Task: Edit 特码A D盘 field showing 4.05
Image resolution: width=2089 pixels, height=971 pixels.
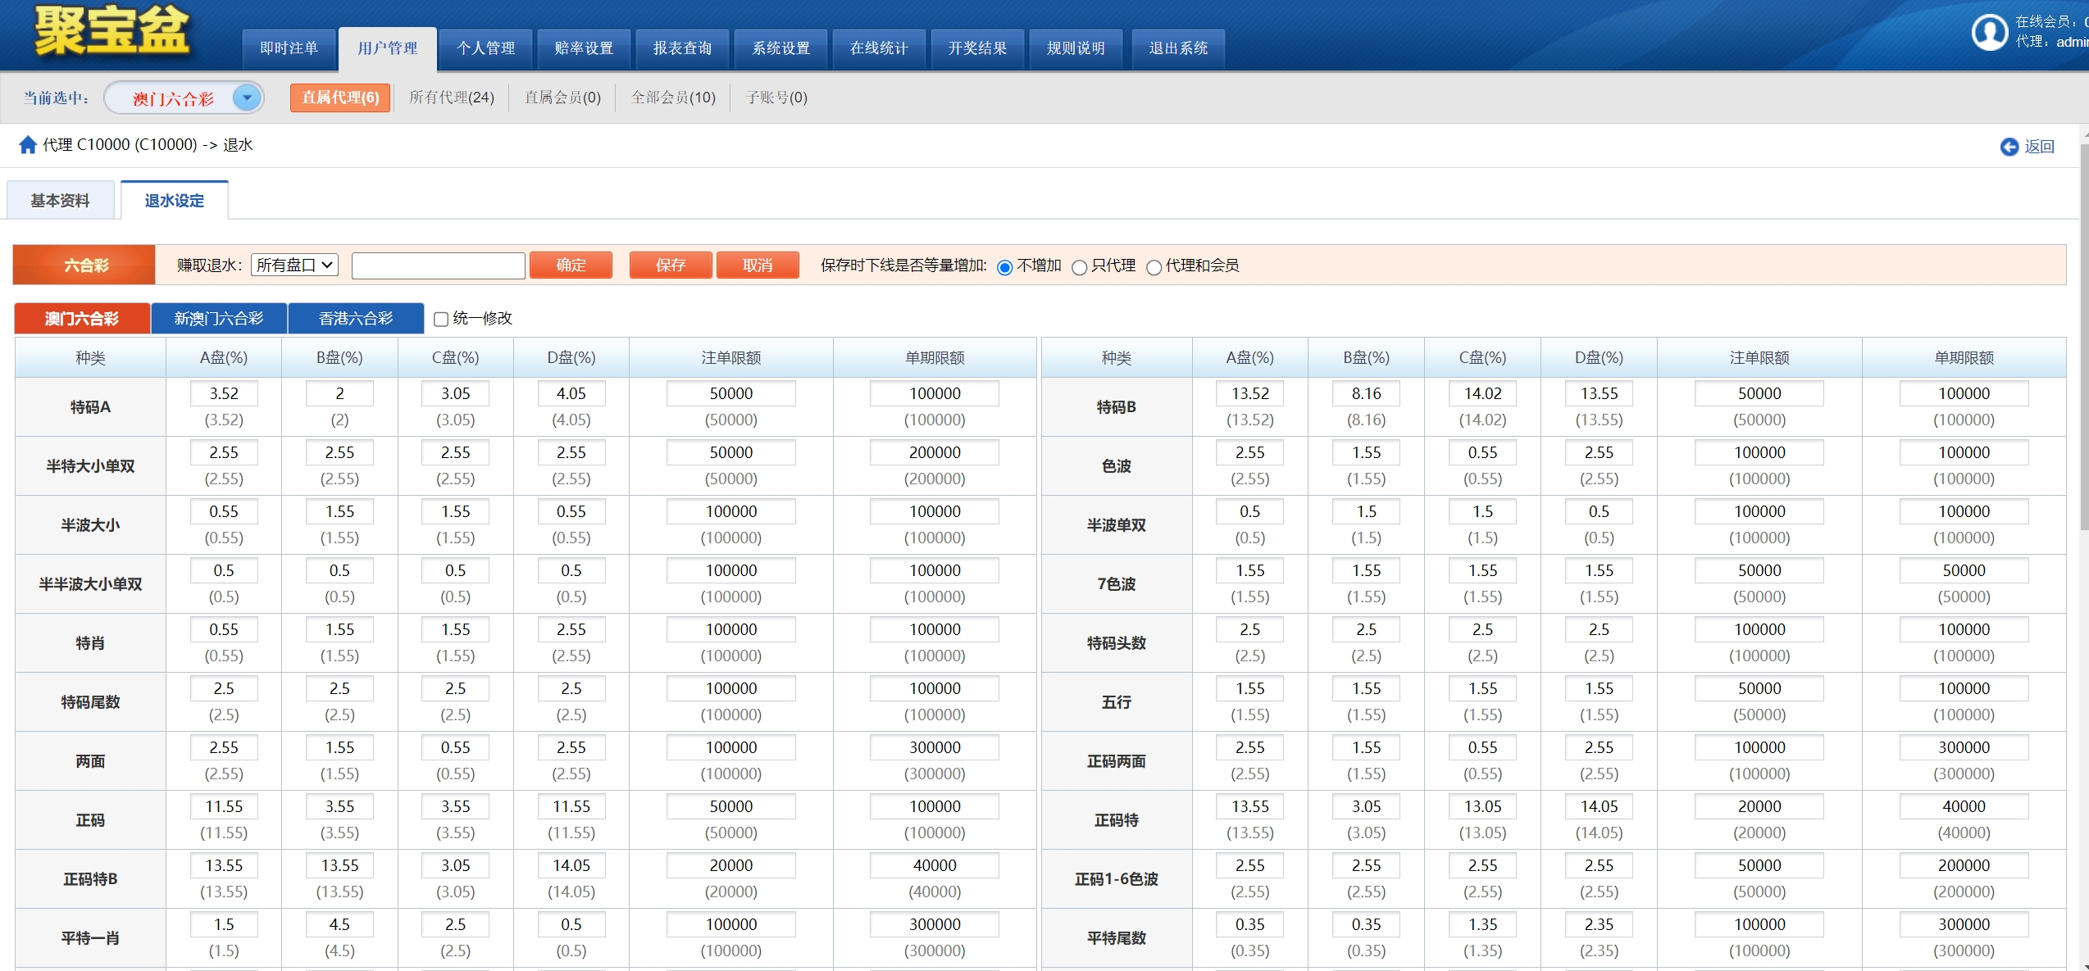Action: [x=571, y=393]
